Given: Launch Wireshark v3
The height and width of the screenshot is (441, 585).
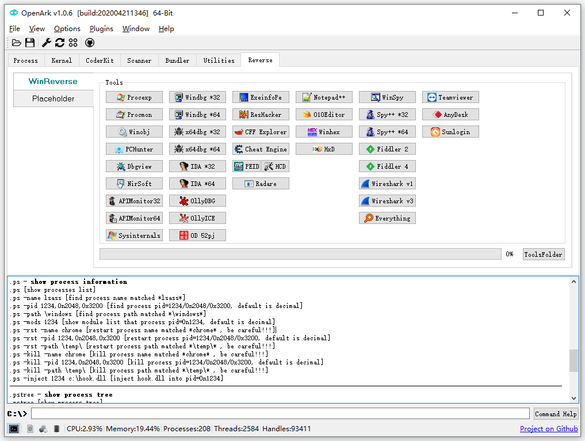Looking at the screenshot, I should point(387,201).
